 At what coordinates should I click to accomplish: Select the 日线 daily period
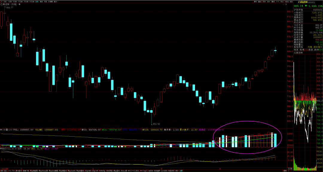coord(37,2)
